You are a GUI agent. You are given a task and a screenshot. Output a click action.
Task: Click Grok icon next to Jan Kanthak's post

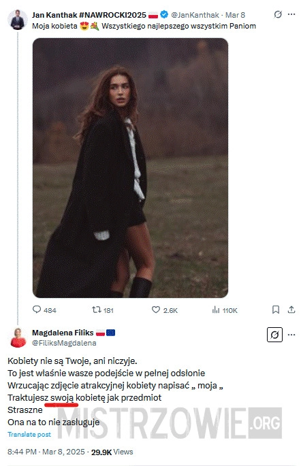(x=278, y=14)
